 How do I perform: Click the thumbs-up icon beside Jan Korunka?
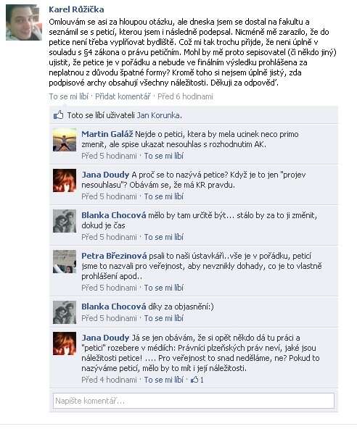coord(58,115)
